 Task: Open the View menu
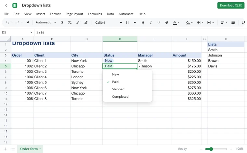tap(28, 14)
